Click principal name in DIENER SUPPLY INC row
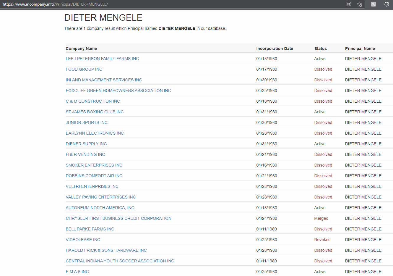This screenshot has height=276, width=393. pos(363,144)
